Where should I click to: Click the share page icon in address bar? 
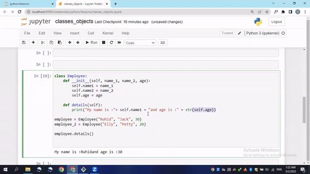(260, 12)
